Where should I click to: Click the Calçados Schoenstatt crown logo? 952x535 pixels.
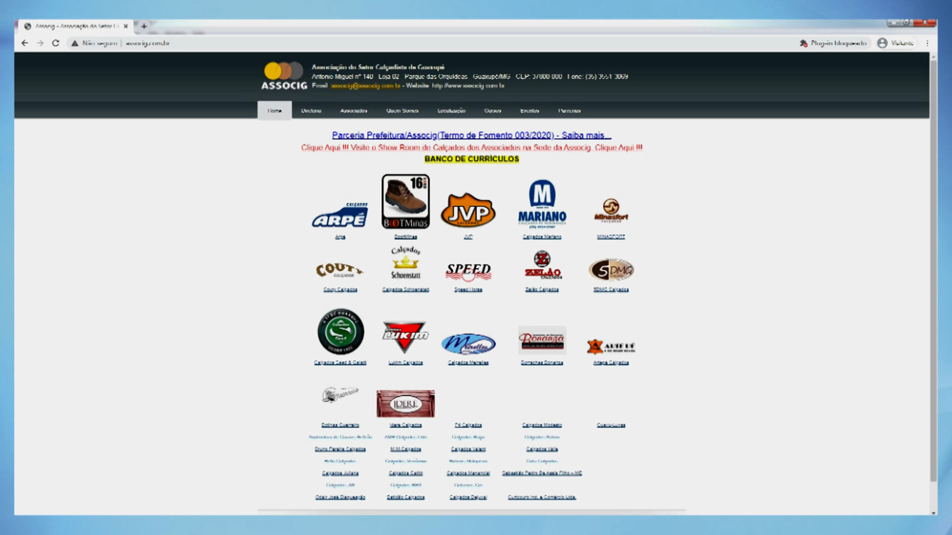406,263
